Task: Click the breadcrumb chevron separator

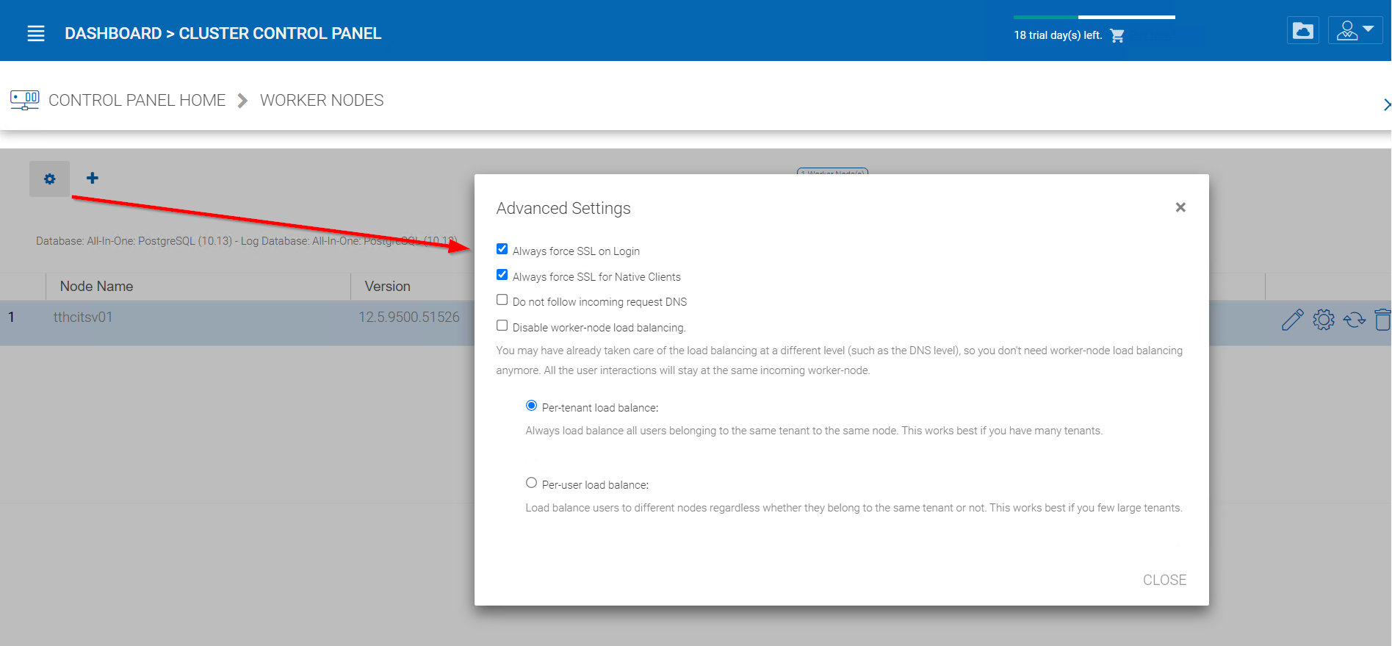Action: [x=242, y=101]
